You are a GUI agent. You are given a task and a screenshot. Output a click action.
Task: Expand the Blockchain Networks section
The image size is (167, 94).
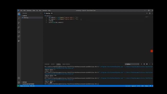28,84
